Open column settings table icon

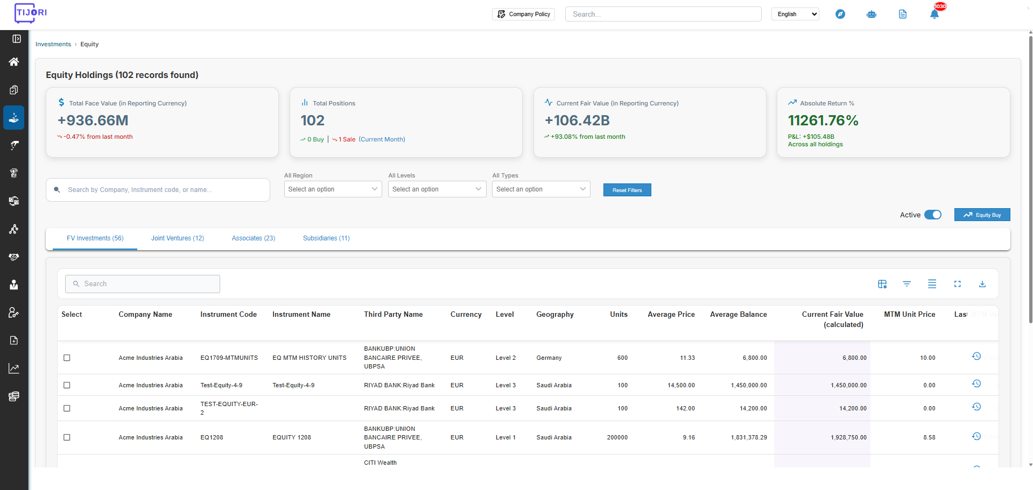(x=882, y=284)
